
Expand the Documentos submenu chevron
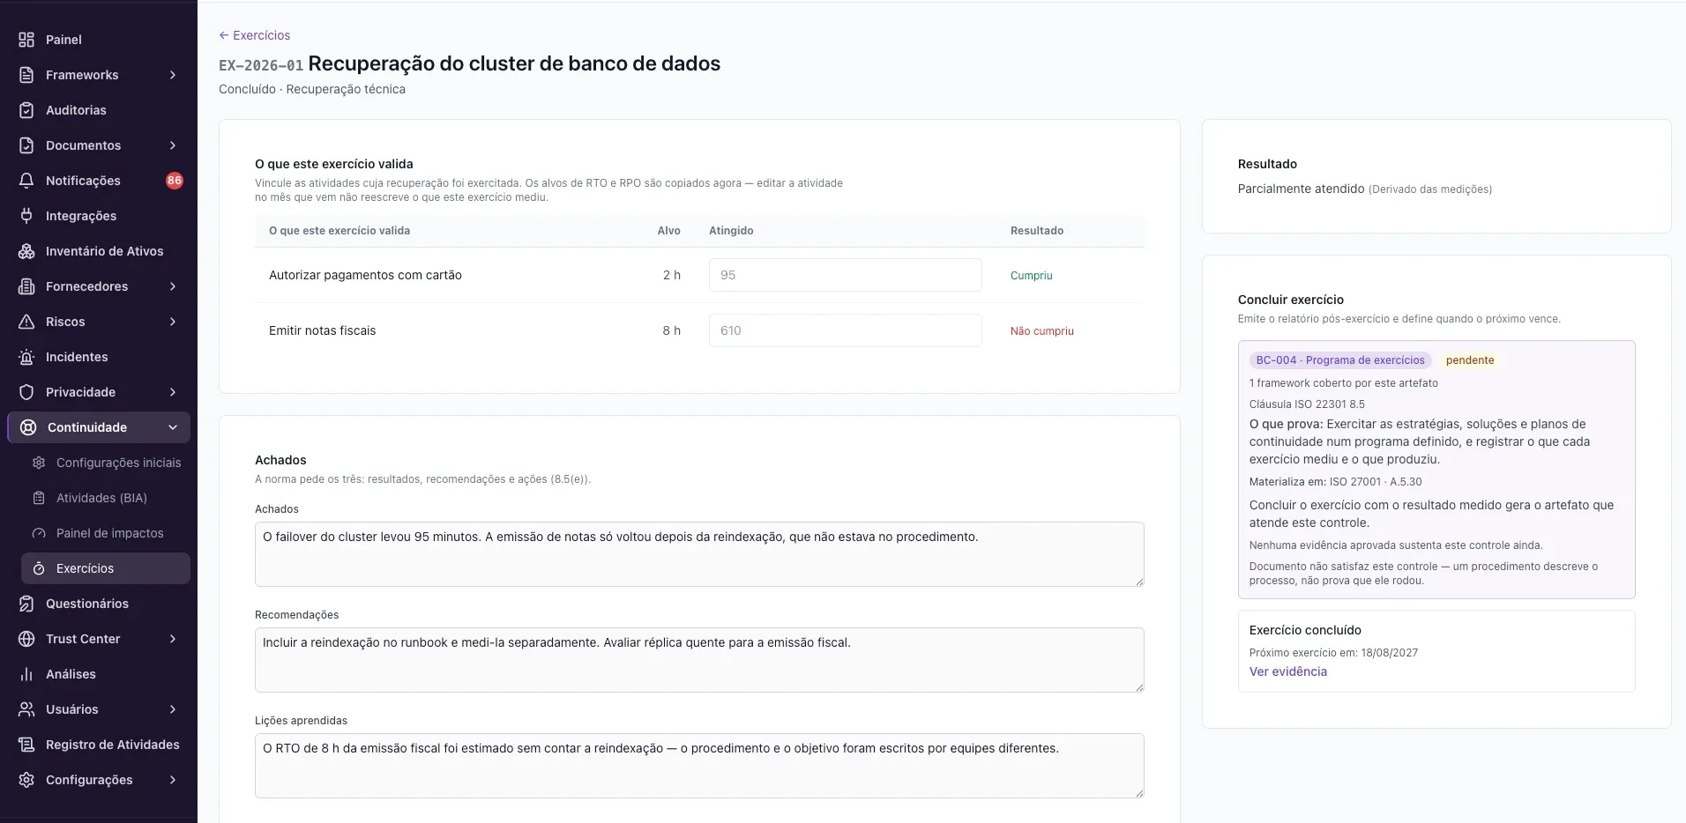click(173, 145)
